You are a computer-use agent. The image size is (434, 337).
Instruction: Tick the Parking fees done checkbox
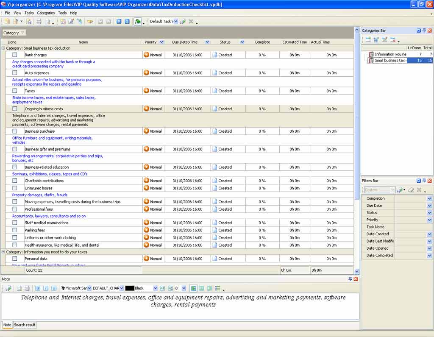tap(15, 230)
